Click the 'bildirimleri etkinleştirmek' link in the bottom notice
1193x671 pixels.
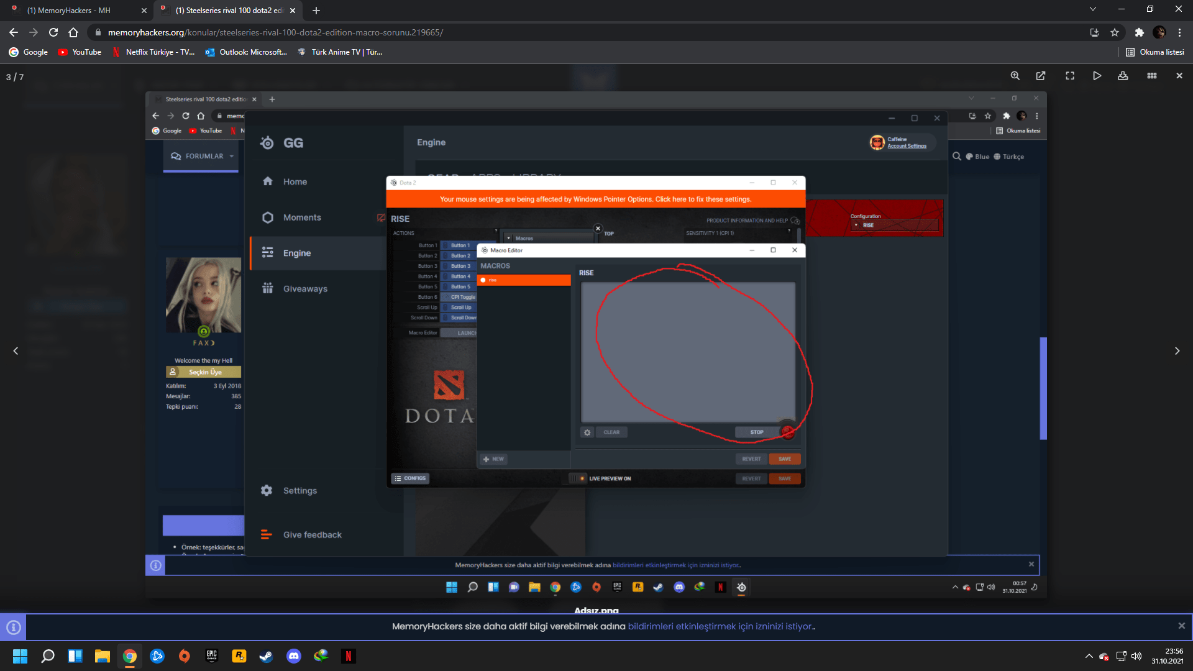(720, 626)
